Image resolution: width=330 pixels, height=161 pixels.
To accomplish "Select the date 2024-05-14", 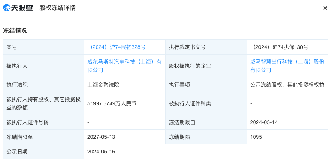I will pyautogui.click(x=264, y=122).
